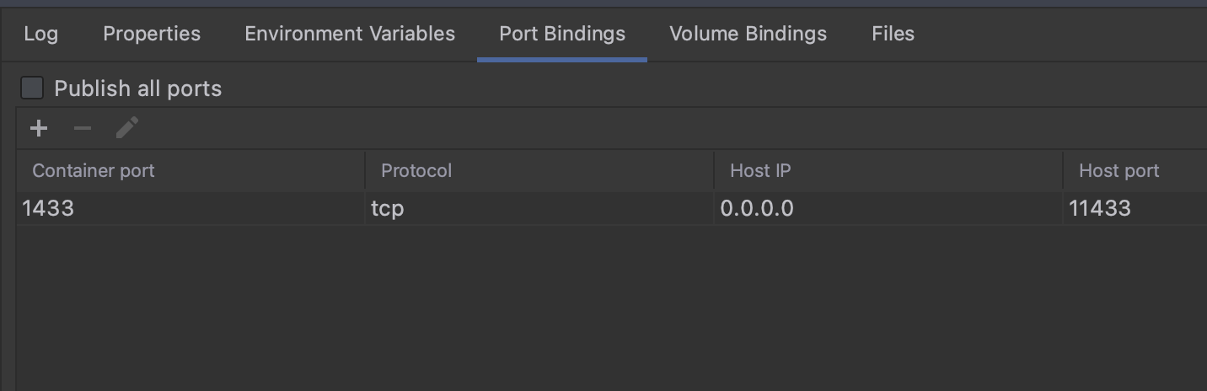Click the Publish all ports label text
Viewport: 1207px width, 391px height.
[x=137, y=88]
